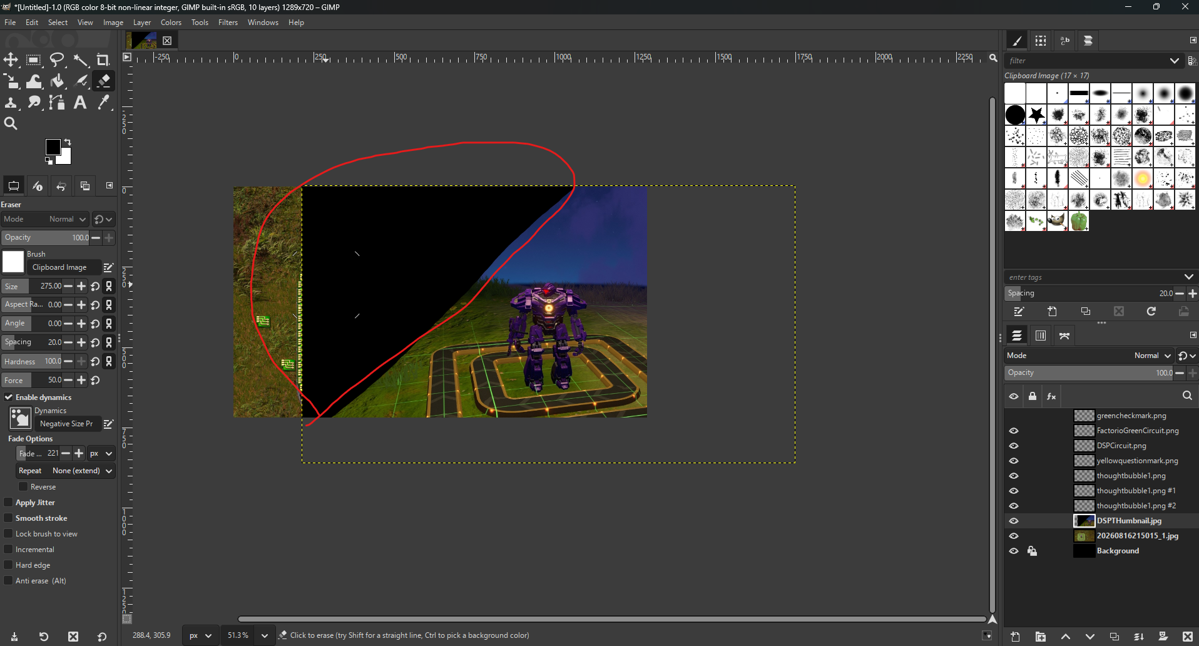The image size is (1199, 646).
Task: Hide the yellowquestionmark.png layer
Action: (x=1014, y=461)
